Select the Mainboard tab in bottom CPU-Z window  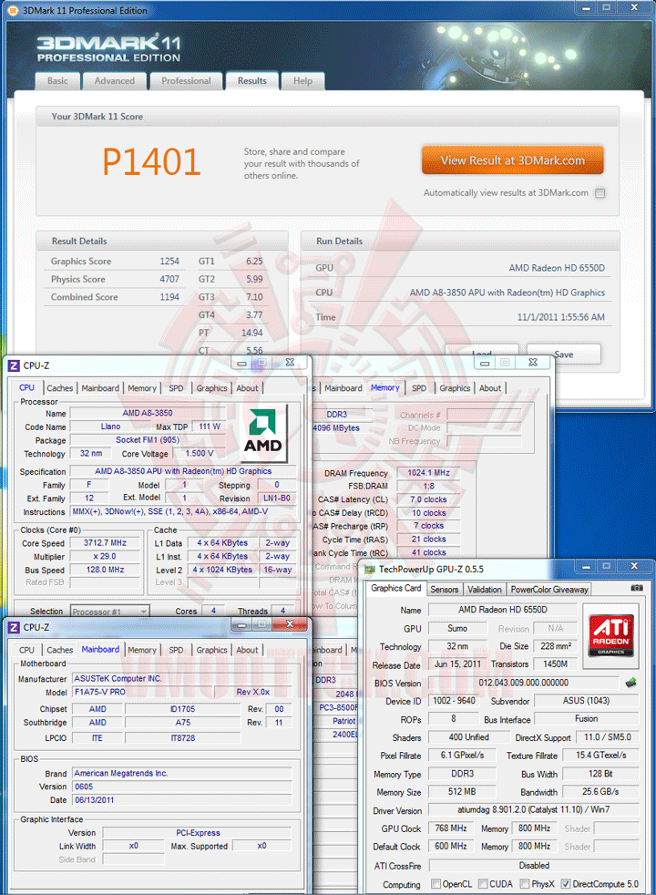coord(100,650)
